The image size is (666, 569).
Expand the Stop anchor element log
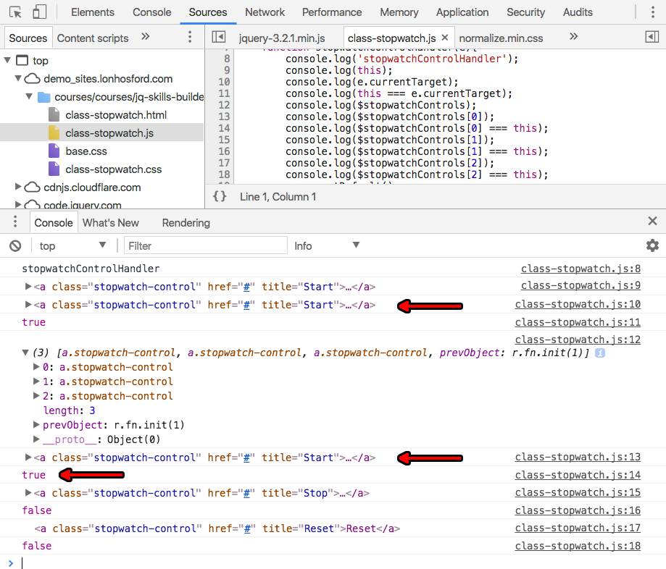pos(28,492)
